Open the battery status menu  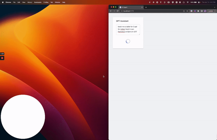[194, 2]
